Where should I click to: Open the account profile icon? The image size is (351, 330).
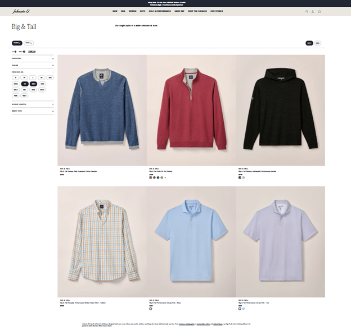coord(313,11)
